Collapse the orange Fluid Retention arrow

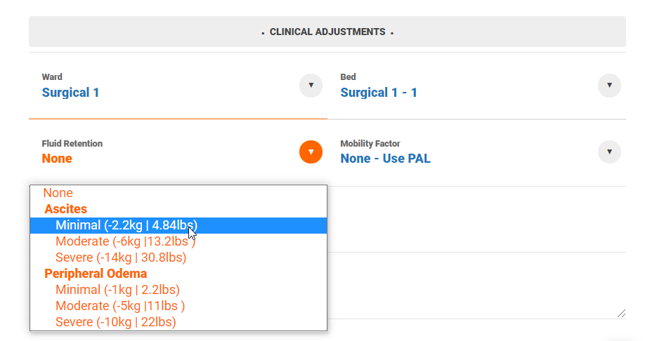coord(311,152)
